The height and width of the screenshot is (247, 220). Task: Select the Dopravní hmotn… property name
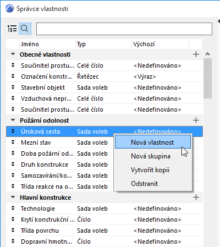46,241
